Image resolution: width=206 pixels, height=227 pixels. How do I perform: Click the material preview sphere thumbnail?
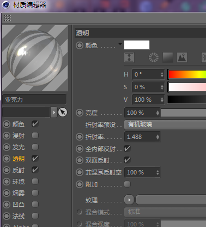click(35, 58)
